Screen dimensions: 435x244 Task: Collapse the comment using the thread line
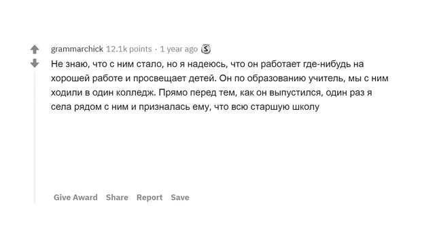click(x=35, y=137)
